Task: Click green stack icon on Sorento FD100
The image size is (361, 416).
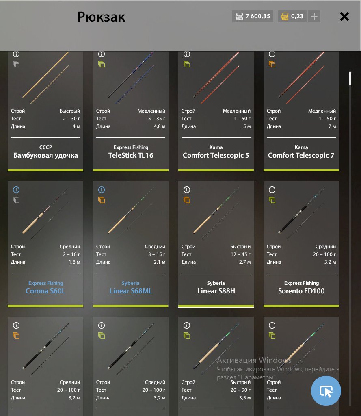Action: [272, 200]
